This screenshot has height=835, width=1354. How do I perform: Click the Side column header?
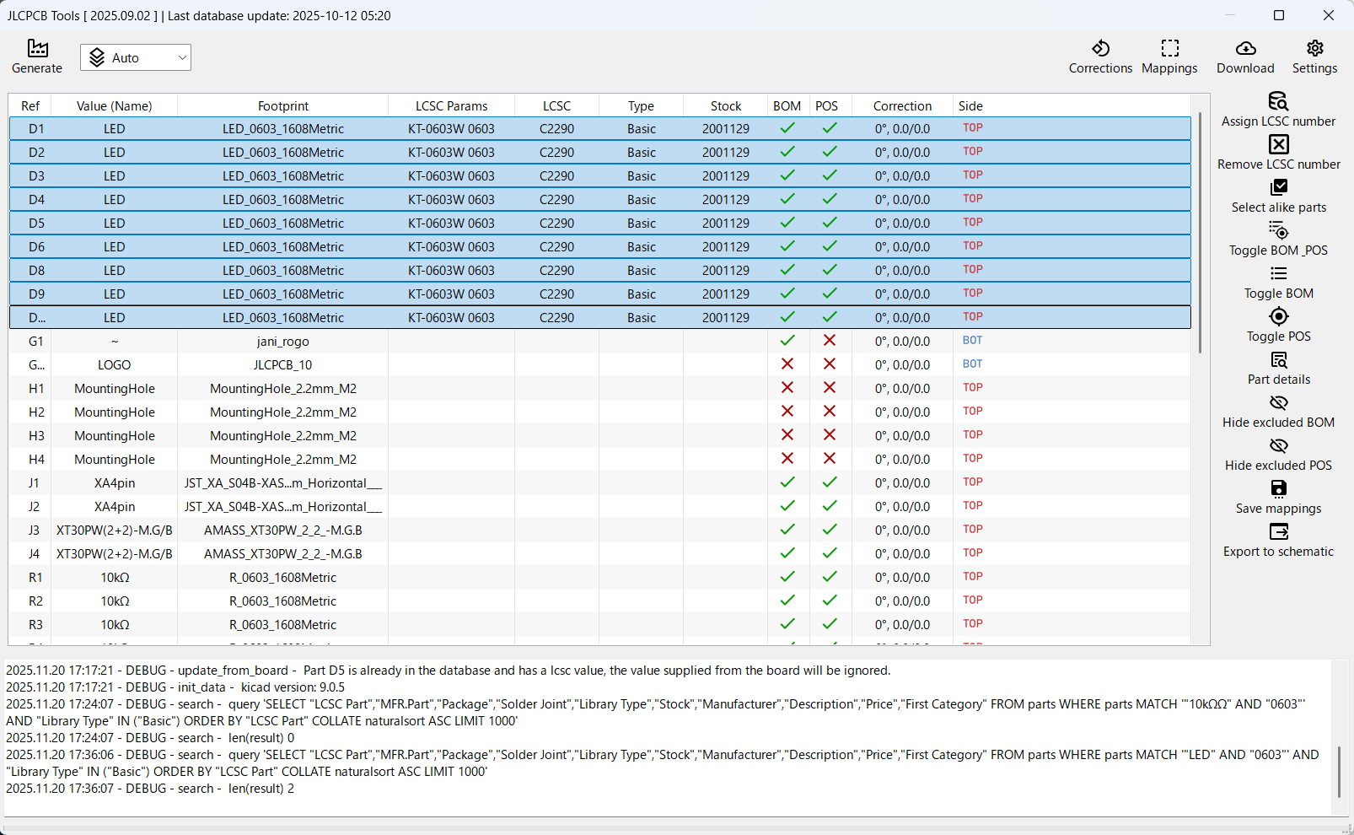point(970,105)
